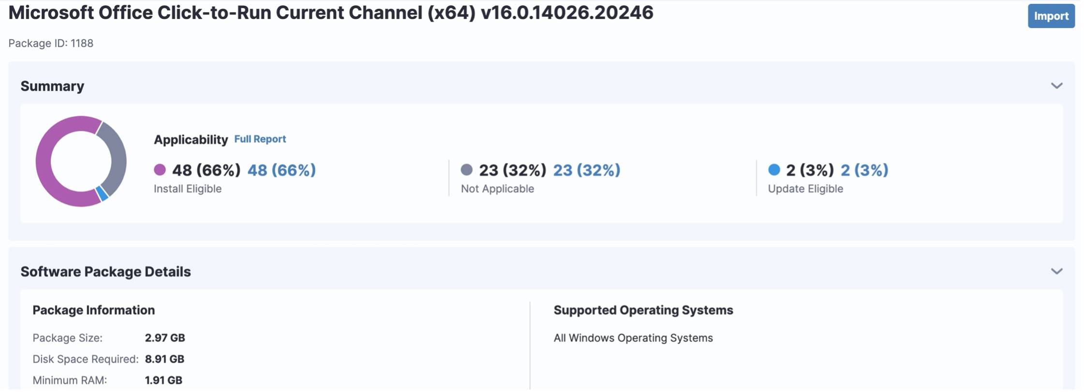Click the Software Package Details heading
Image resolution: width=1084 pixels, height=392 pixels.
[x=105, y=272]
